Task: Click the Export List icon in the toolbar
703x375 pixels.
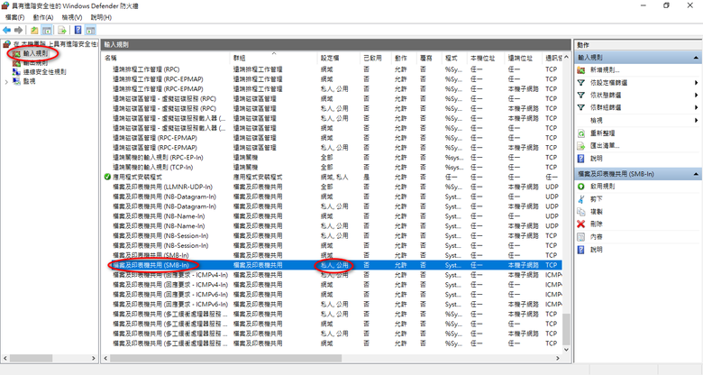Action: point(62,30)
